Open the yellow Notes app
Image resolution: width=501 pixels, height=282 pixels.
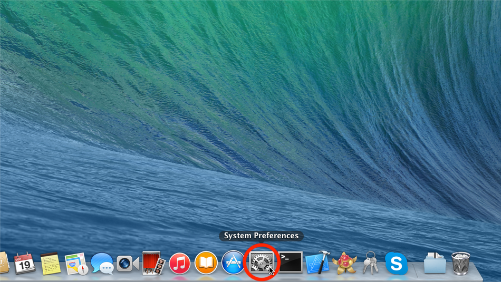50,262
